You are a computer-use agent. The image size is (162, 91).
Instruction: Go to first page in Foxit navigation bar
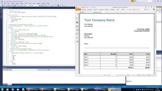click(104, 75)
